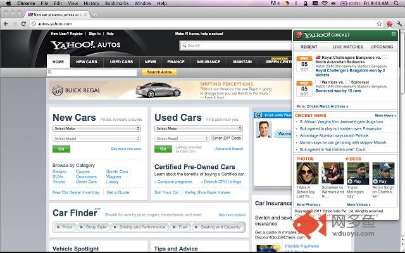Open Yahoo Cricket settings gear

click(x=394, y=34)
